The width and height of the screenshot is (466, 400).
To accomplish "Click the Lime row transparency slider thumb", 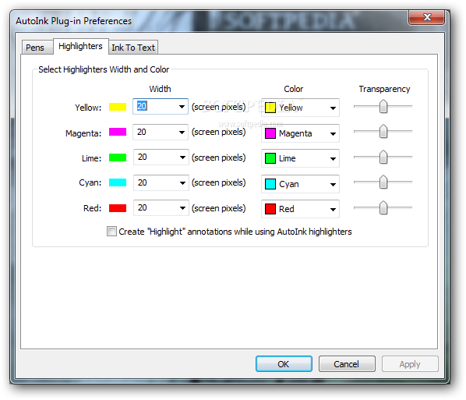I will point(383,157).
